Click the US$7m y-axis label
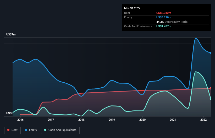The height and width of the screenshot is (138, 215). [x=11, y=34]
